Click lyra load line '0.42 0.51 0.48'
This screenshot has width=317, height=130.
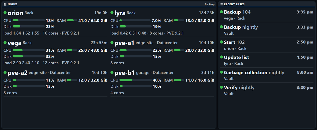pos(133,33)
